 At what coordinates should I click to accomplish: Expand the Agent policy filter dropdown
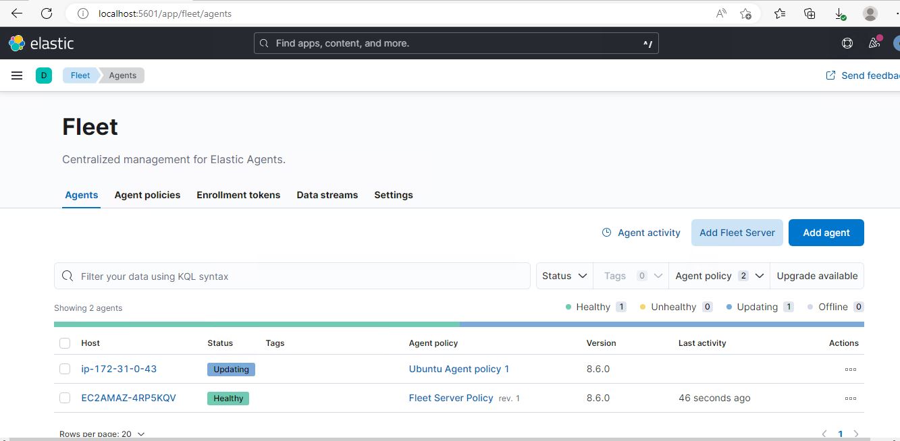pos(718,275)
